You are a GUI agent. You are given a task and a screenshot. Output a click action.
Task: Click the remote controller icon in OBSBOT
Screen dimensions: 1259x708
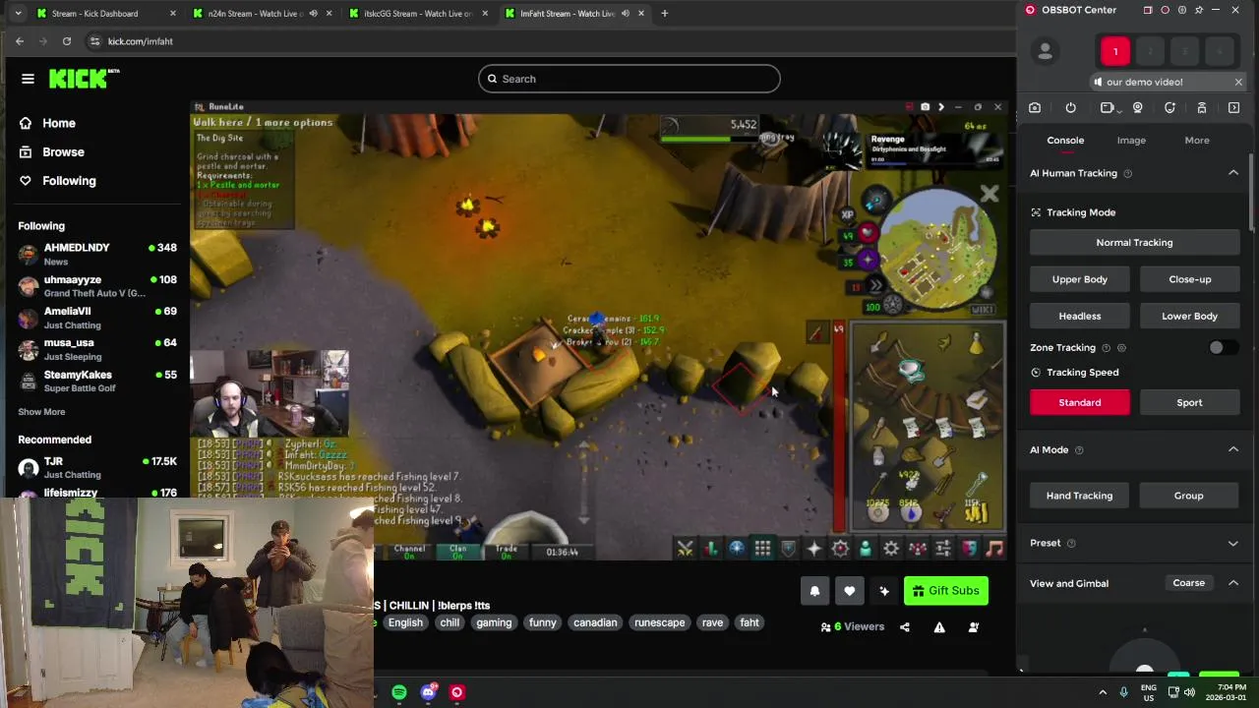click(1202, 108)
